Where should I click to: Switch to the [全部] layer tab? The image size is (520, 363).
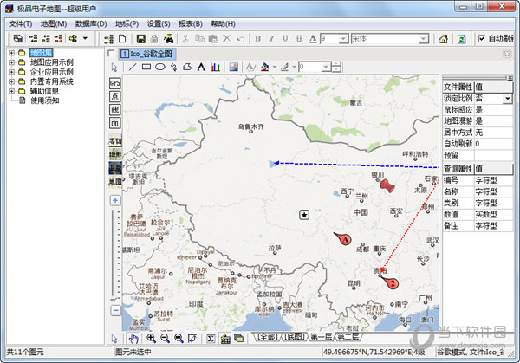tap(267, 337)
